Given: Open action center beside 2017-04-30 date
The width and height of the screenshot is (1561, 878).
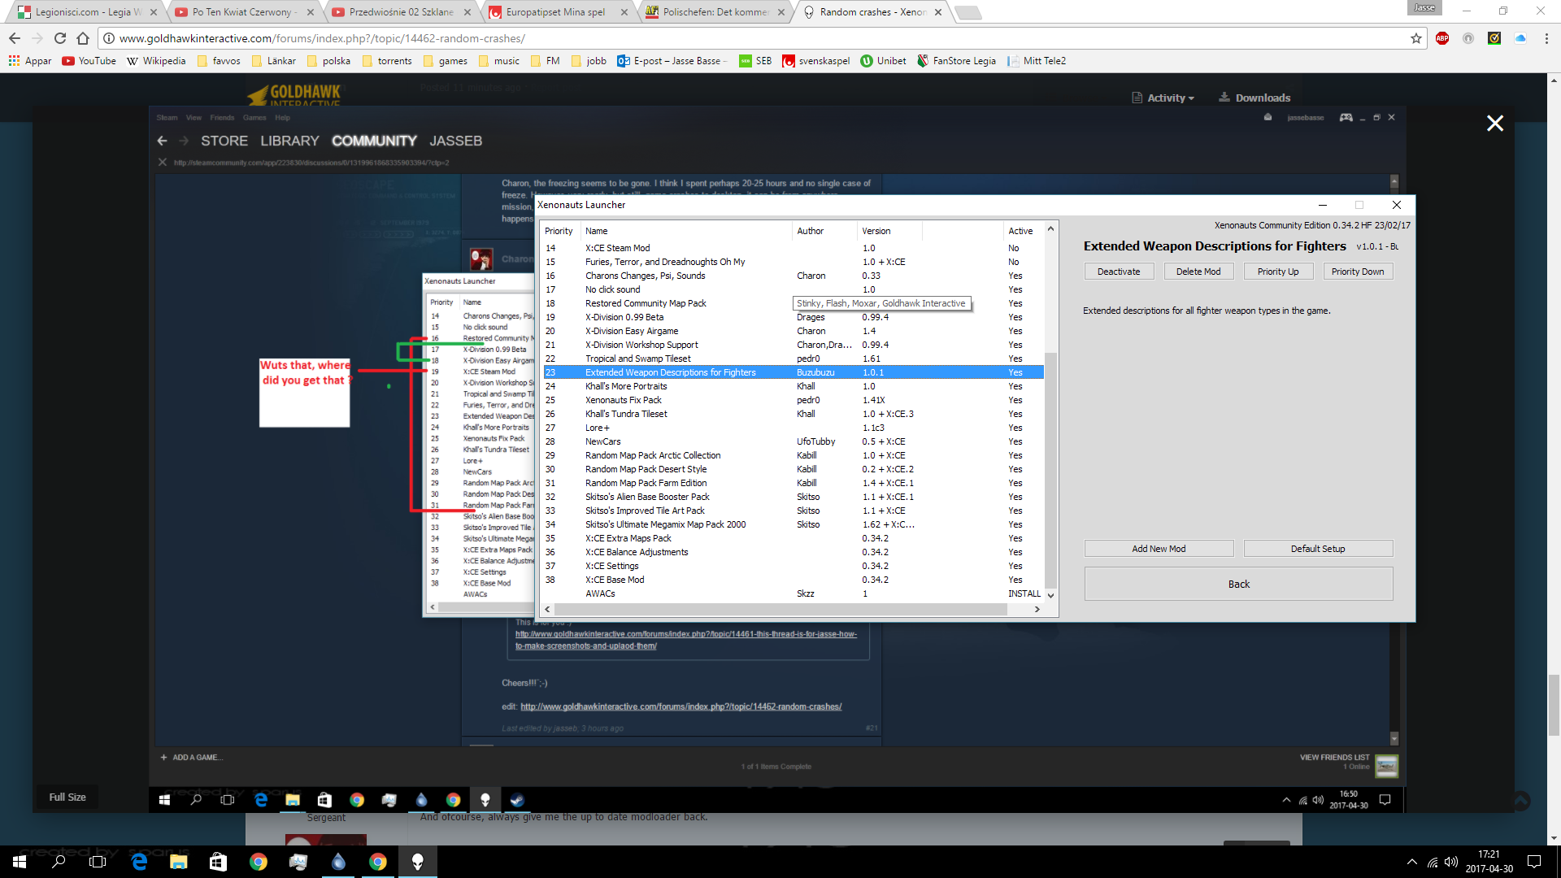Looking at the screenshot, I should pos(1534,862).
